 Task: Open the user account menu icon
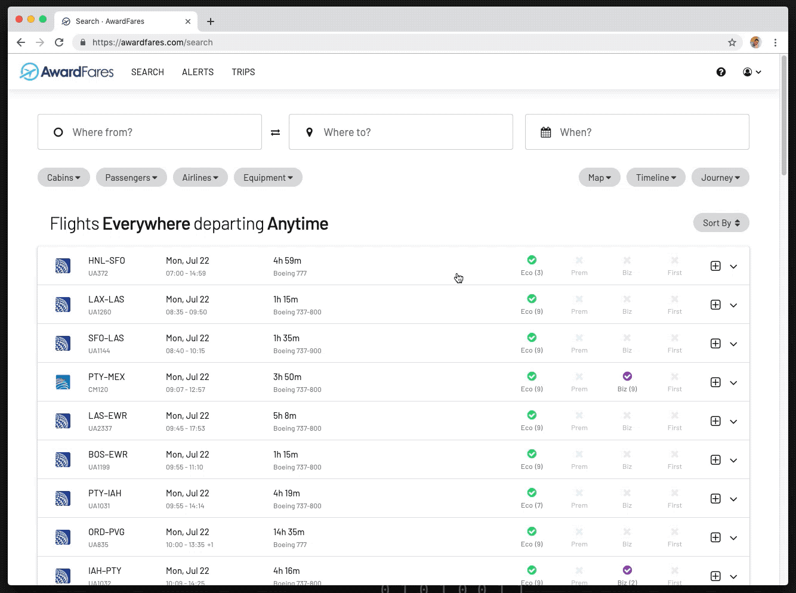752,72
